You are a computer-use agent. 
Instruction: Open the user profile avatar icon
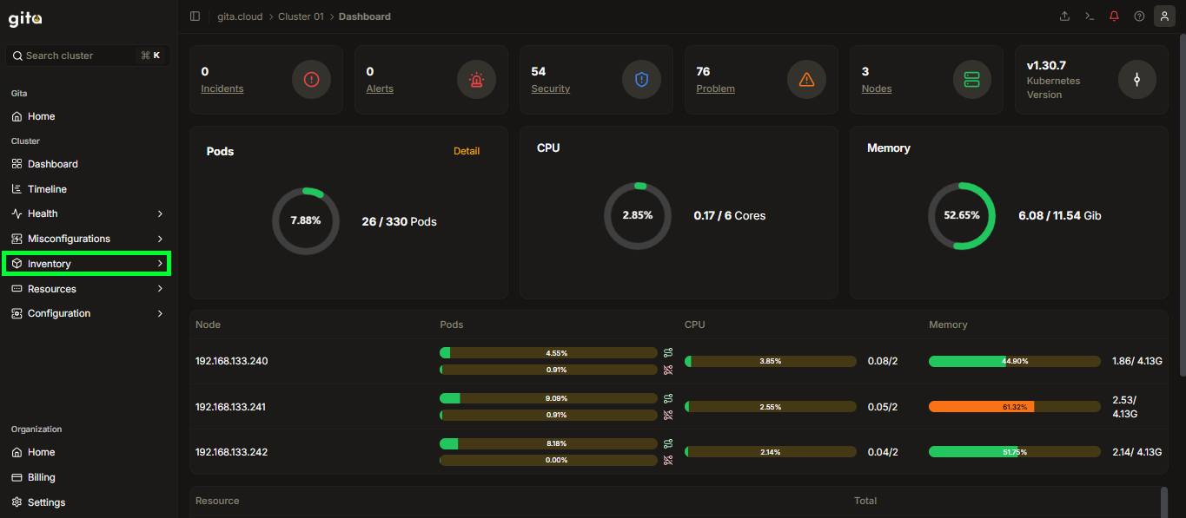[1164, 16]
